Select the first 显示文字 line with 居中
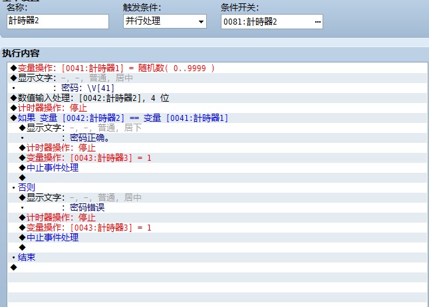The image size is (429, 307). coord(217,78)
